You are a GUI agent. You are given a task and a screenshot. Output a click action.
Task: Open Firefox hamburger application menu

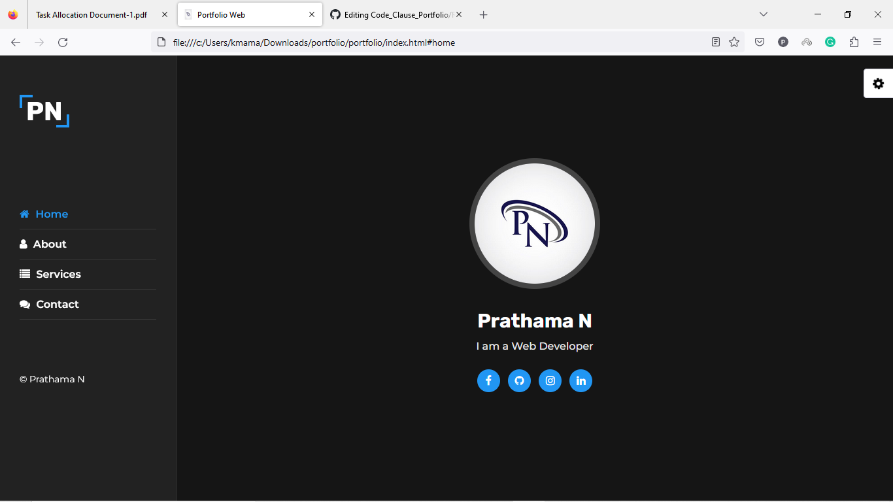[x=877, y=42]
